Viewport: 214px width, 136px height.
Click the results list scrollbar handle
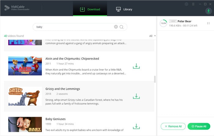coord(155,79)
